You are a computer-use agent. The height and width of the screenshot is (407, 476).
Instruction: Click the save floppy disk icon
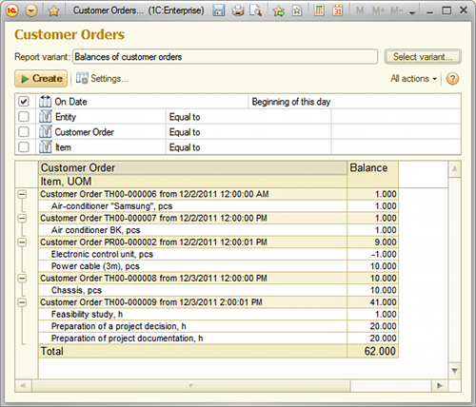[218, 10]
